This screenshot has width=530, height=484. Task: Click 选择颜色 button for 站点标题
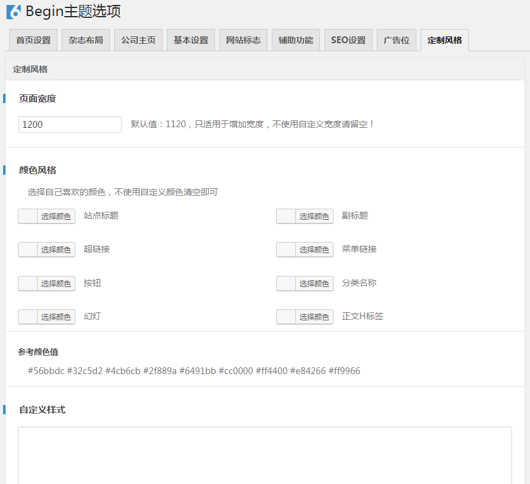(x=56, y=216)
